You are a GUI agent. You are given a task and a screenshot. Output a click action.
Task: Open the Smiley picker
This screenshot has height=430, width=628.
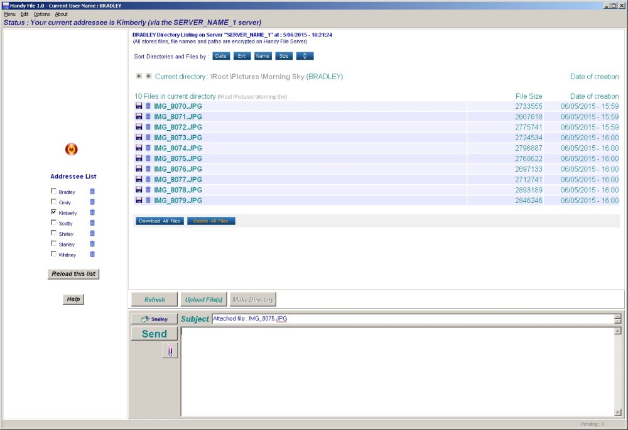point(154,319)
